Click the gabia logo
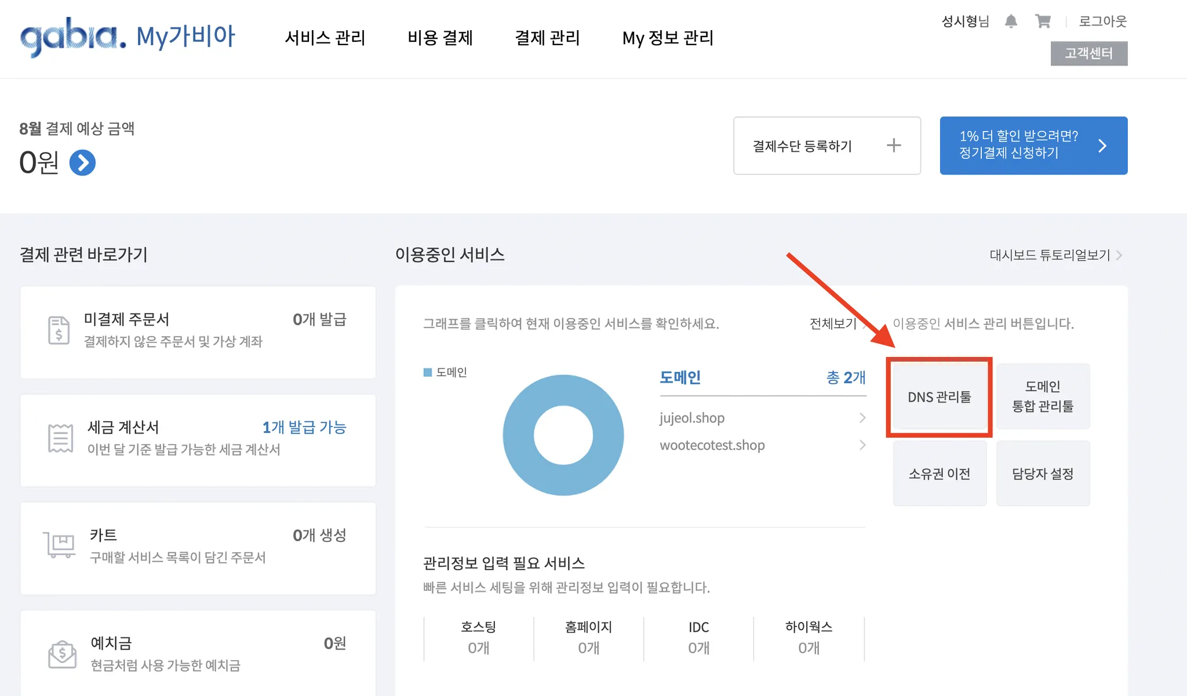 tap(72, 37)
